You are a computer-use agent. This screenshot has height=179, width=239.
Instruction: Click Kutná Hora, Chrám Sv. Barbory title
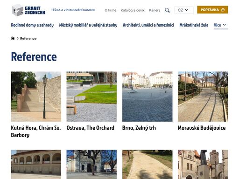(x=36, y=131)
